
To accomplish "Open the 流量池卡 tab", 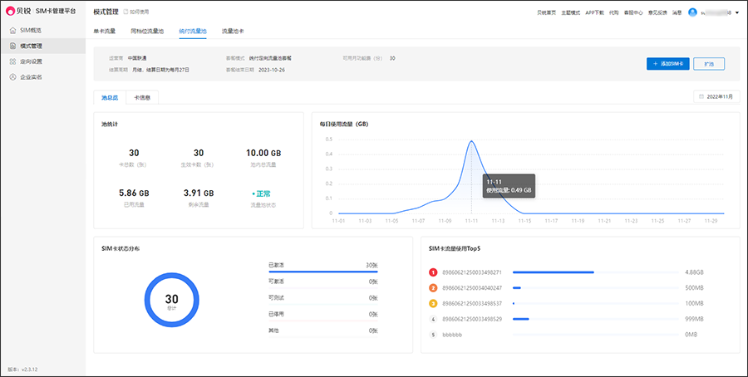I will [233, 31].
